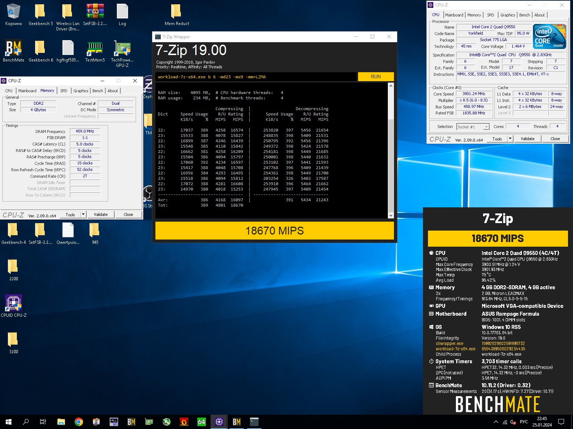Switch to the CPU-Z purple chip taskbar icon
Image resolution: width=573 pixels, height=429 pixels.
tap(219, 422)
